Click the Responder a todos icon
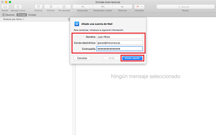The height and width of the screenshot is (135, 216). pos(103,7)
